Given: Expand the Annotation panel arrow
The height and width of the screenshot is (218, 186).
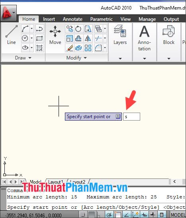Looking at the screenshot, I should [x=145, y=59].
